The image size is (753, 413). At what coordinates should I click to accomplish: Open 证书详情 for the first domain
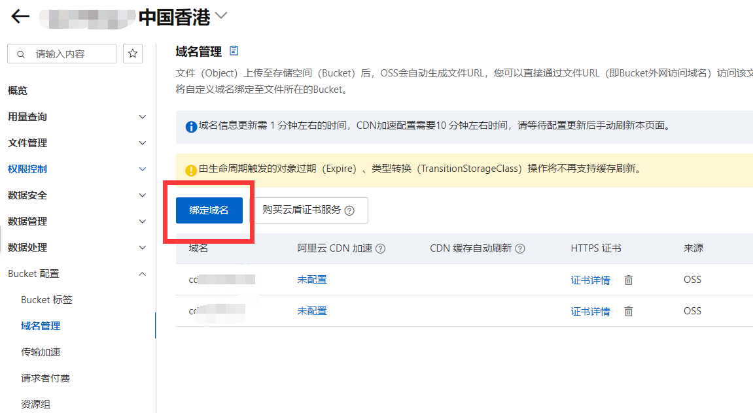tap(590, 279)
